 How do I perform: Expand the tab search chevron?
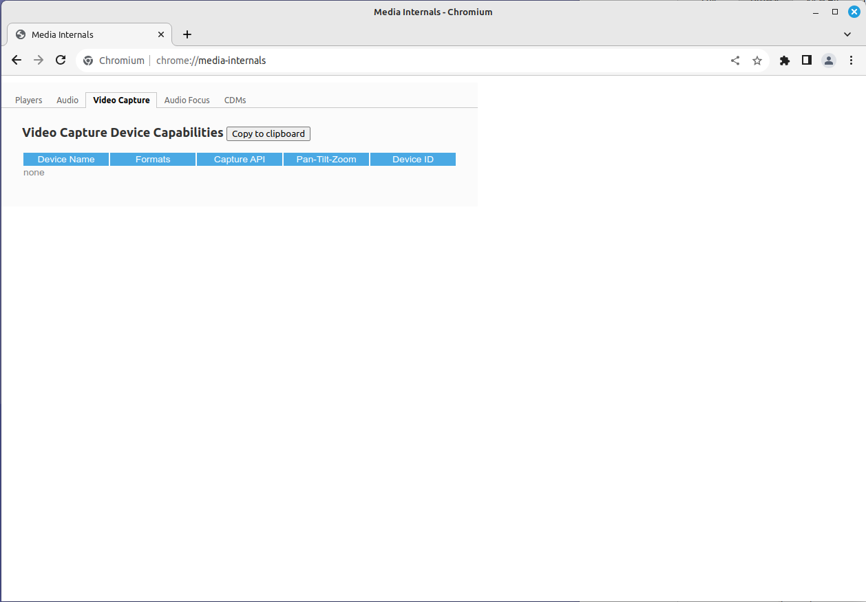[847, 34]
